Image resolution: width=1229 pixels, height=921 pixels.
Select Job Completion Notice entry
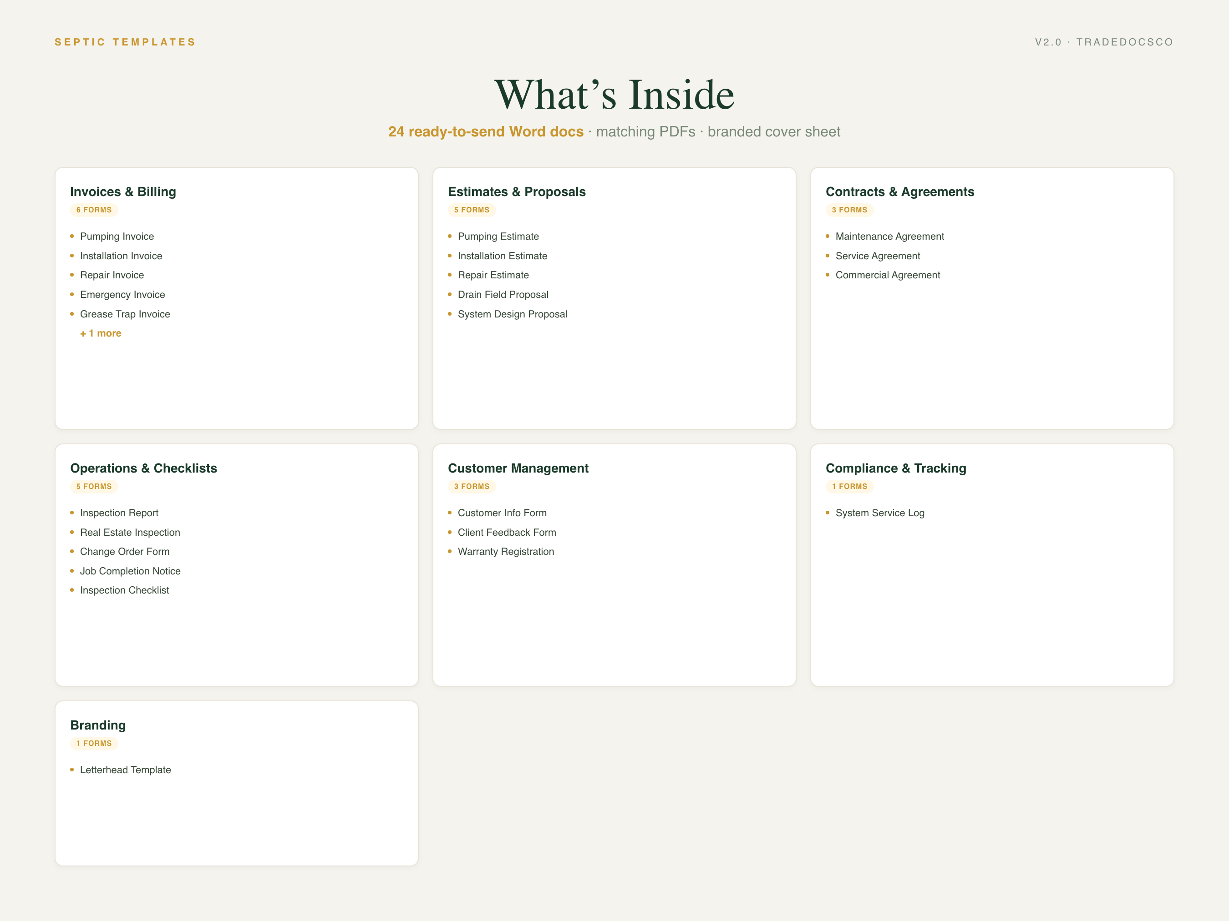click(x=130, y=571)
